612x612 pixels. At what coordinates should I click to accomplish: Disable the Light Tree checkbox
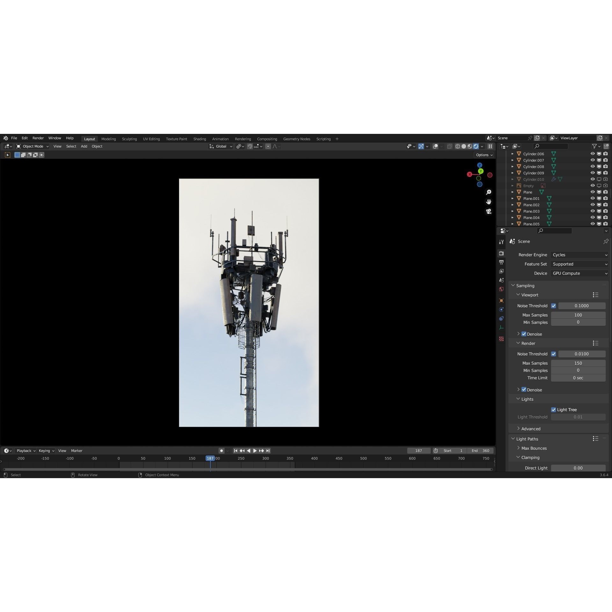[x=554, y=410]
